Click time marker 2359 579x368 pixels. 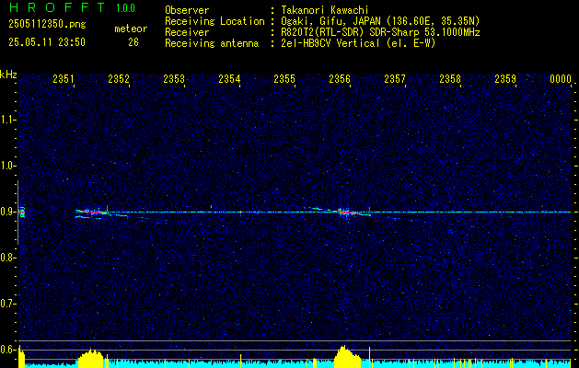click(505, 78)
